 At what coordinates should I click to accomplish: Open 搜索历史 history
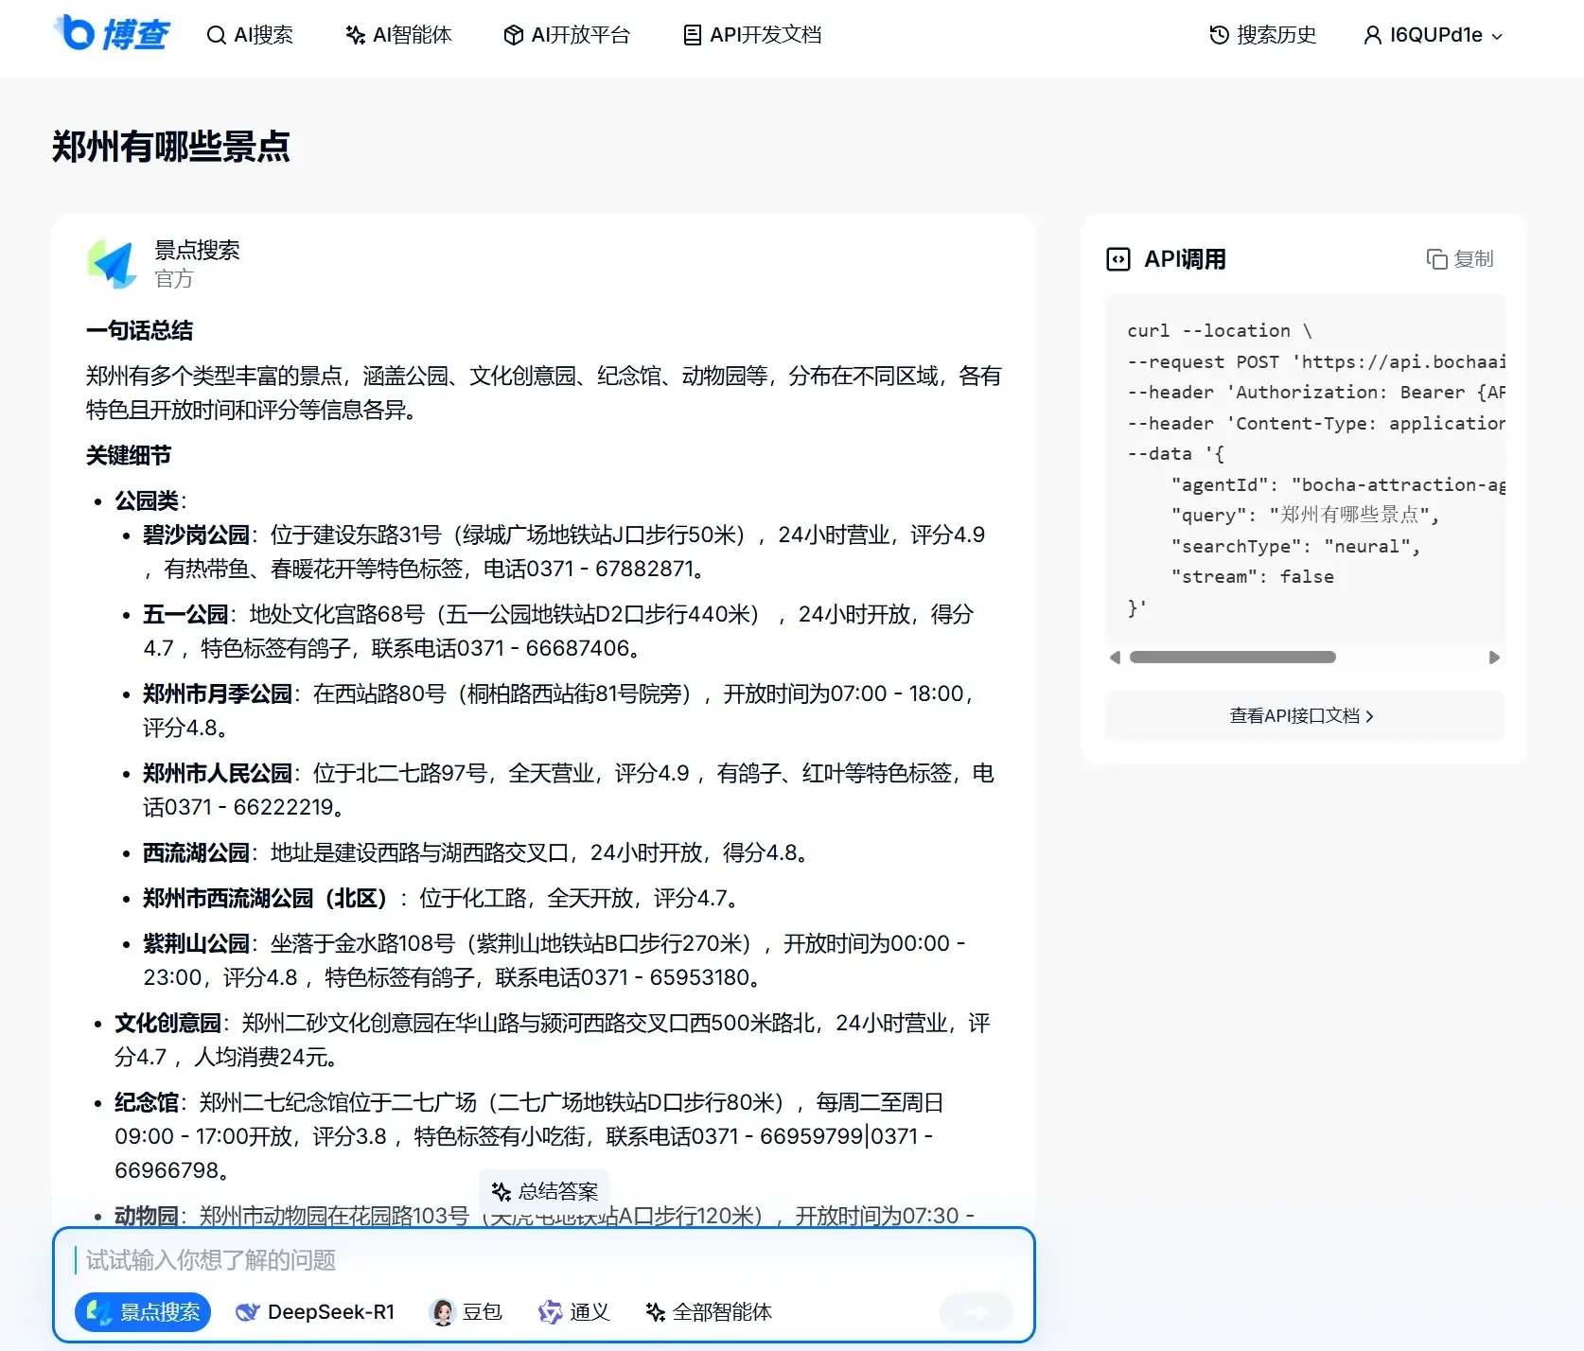[x=1262, y=35]
